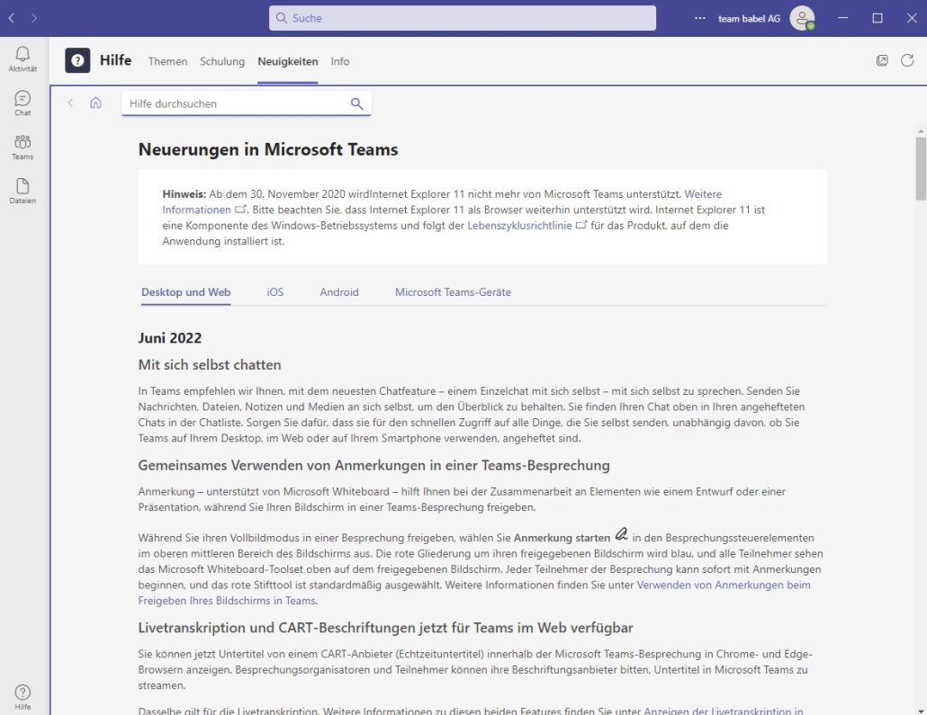Open the settings and more menu
Image resolution: width=927 pixels, height=715 pixels.
pyautogui.click(x=700, y=18)
